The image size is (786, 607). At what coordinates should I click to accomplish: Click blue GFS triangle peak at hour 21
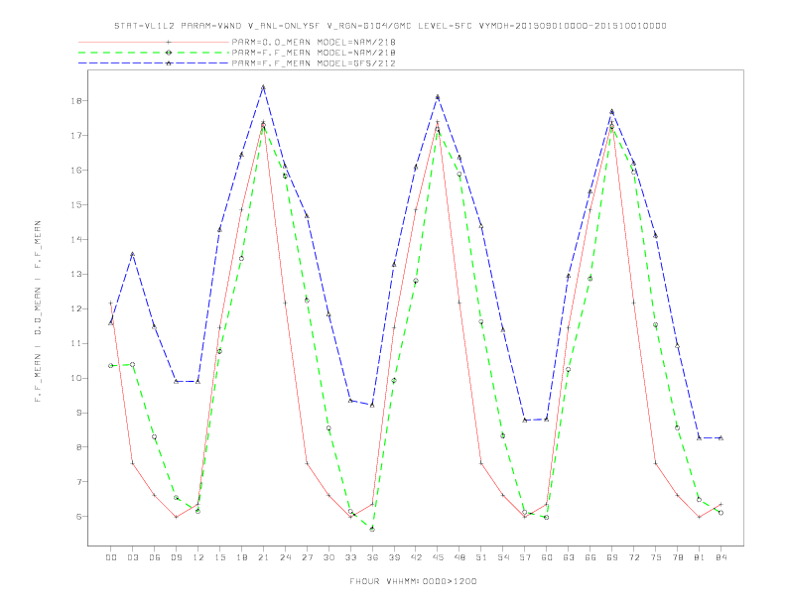point(263,87)
